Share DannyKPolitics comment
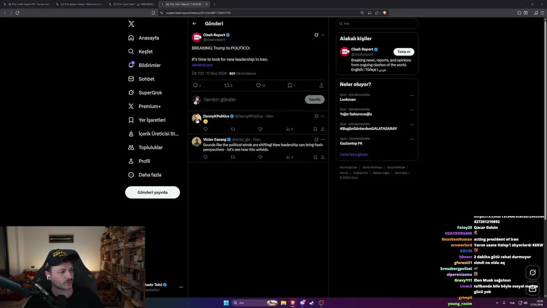Screen dimensions: 547x308 click(322, 129)
